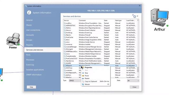The image size is (169, 95).
Task: Open the Ports section
Action: pyautogui.click(x=42, y=55)
